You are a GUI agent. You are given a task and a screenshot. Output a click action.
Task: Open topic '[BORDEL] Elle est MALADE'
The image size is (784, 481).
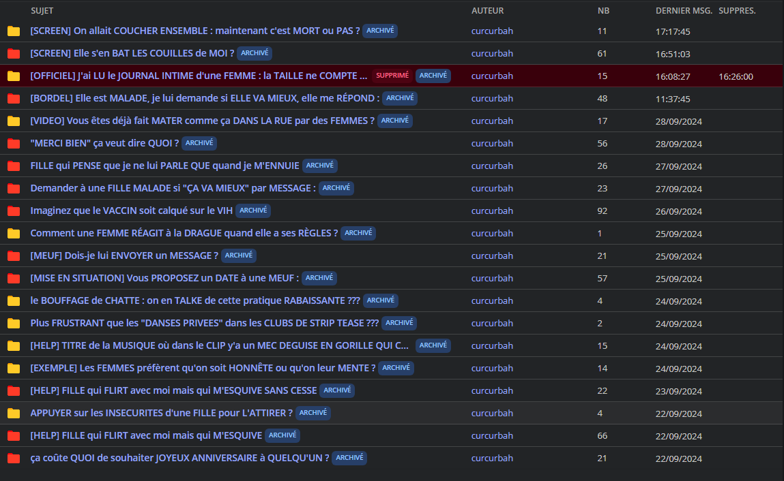[x=205, y=98]
